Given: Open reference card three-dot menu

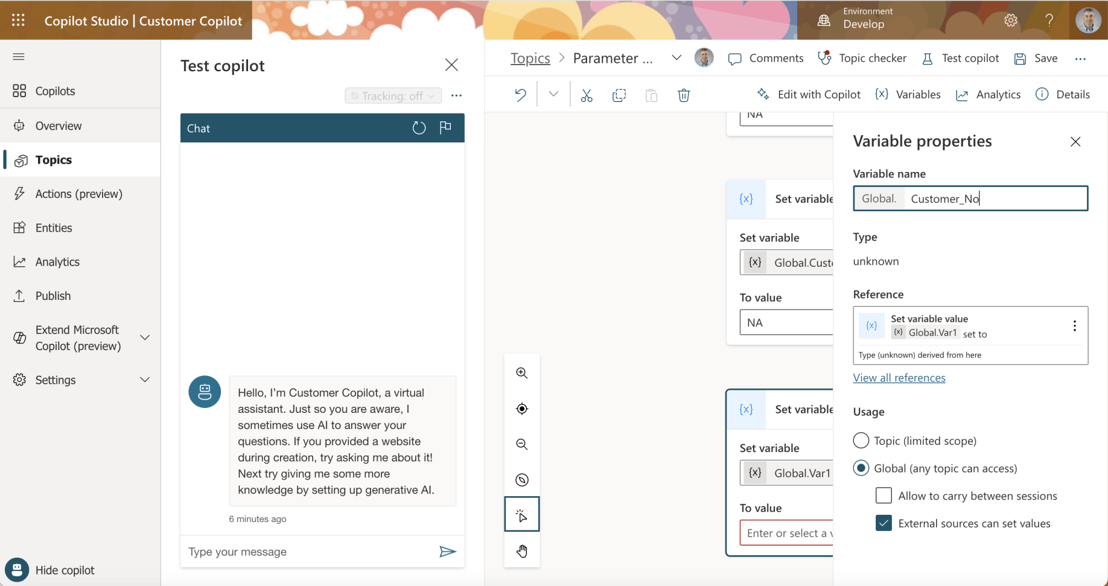Looking at the screenshot, I should coord(1074,326).
